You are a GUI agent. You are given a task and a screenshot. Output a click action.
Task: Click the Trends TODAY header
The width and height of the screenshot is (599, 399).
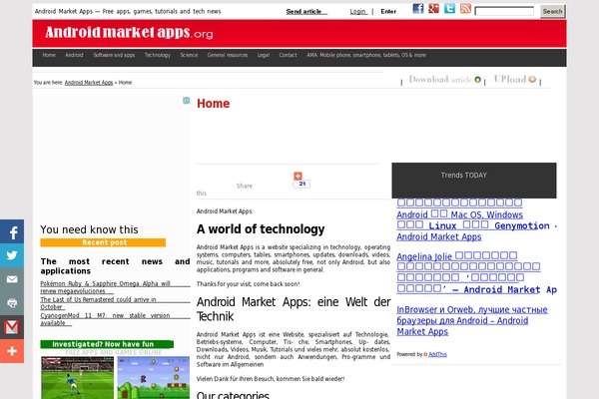(474, 181)
